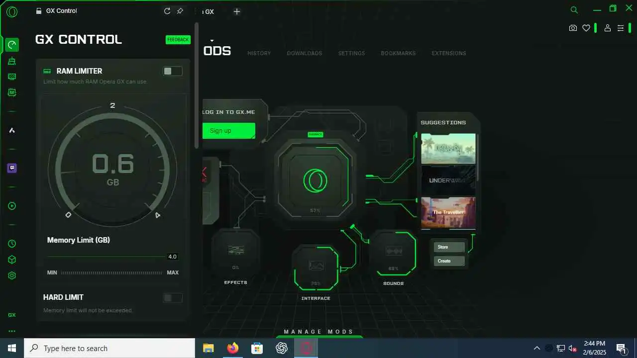Image resolution: width=637 pixels, height=358 pixels.
Task: Open Settings gear icon in sidebar
Action: pos(12,275)
